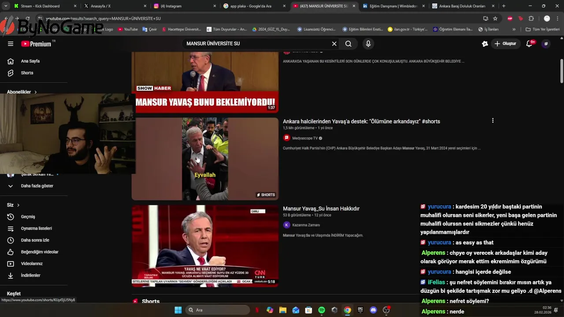Switch to the Instagram browser tab
Image resolution: width=564 pixels, height=317 pixels.
point(185,6)
